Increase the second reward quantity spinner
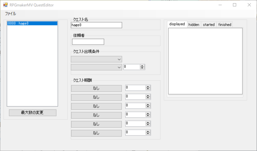Image resolution: width=257 pixels, height=151 pixels. pyautogui.click(x=148, y=96)
